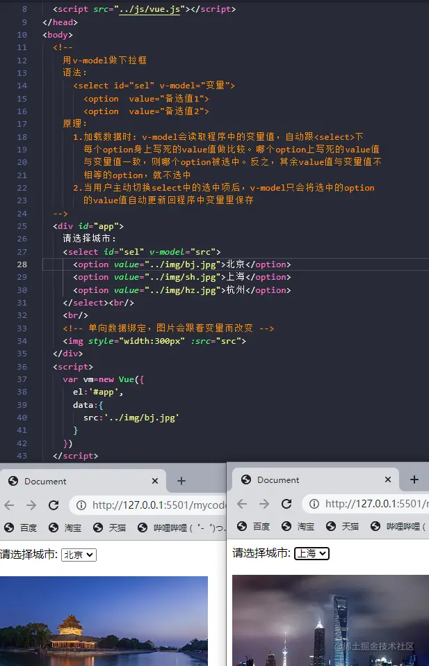This screenshot has height=666, width=429.
Task: Click site info icon in left address bar
Action: pyautogui.click(x=81, y=505)
